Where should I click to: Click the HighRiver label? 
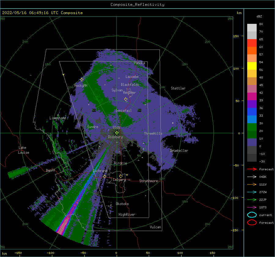(x=127, y=215)
